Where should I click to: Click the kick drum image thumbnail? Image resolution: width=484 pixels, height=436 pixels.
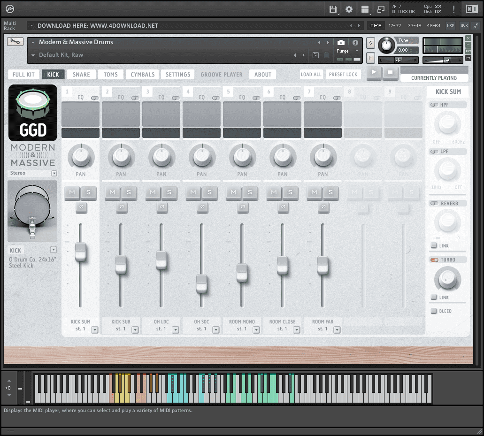pyautogui.click(x=32, y=211)
